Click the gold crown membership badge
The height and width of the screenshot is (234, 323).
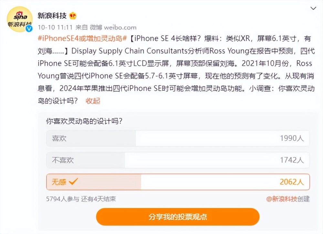(73, 16)
